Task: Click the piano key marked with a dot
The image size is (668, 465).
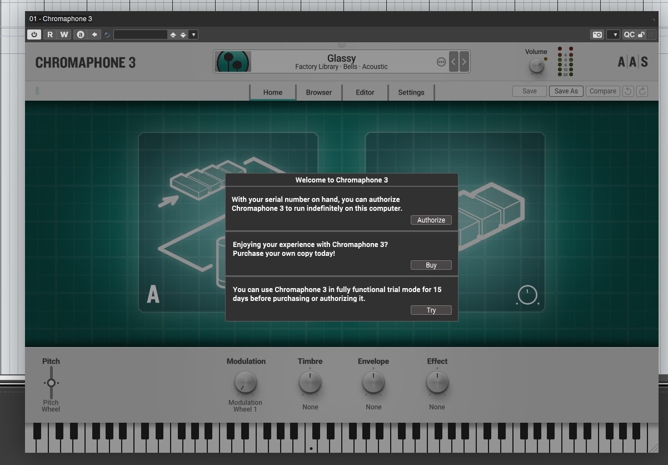Action: (311, 447)
